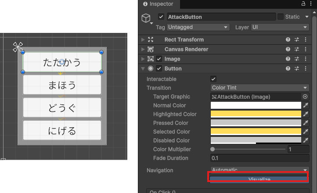
Task: Open the Transition dropdown showing Color Tint
Action: [260, 88]
